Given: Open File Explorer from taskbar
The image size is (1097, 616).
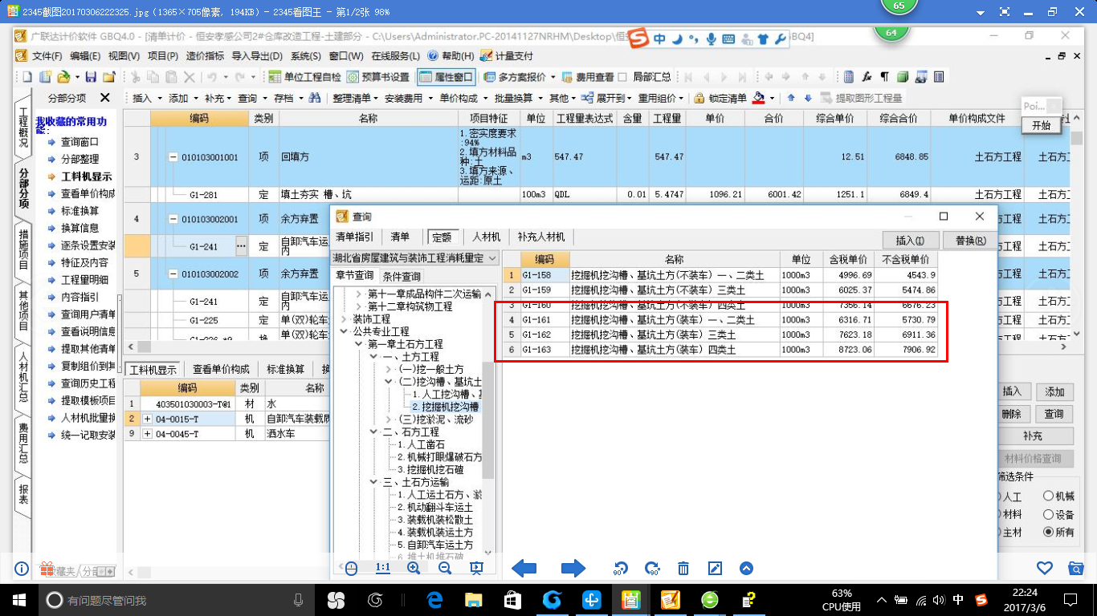Looking at the screenshot, I should coord(475,599).
